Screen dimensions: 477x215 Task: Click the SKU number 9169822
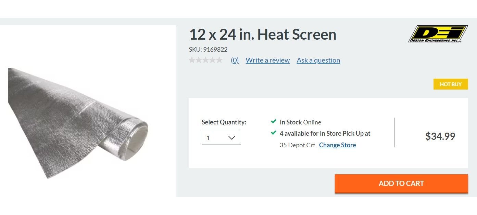(x=215, y=50)
